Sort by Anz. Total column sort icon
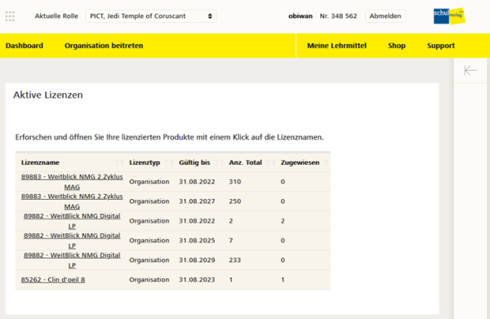 269,162
